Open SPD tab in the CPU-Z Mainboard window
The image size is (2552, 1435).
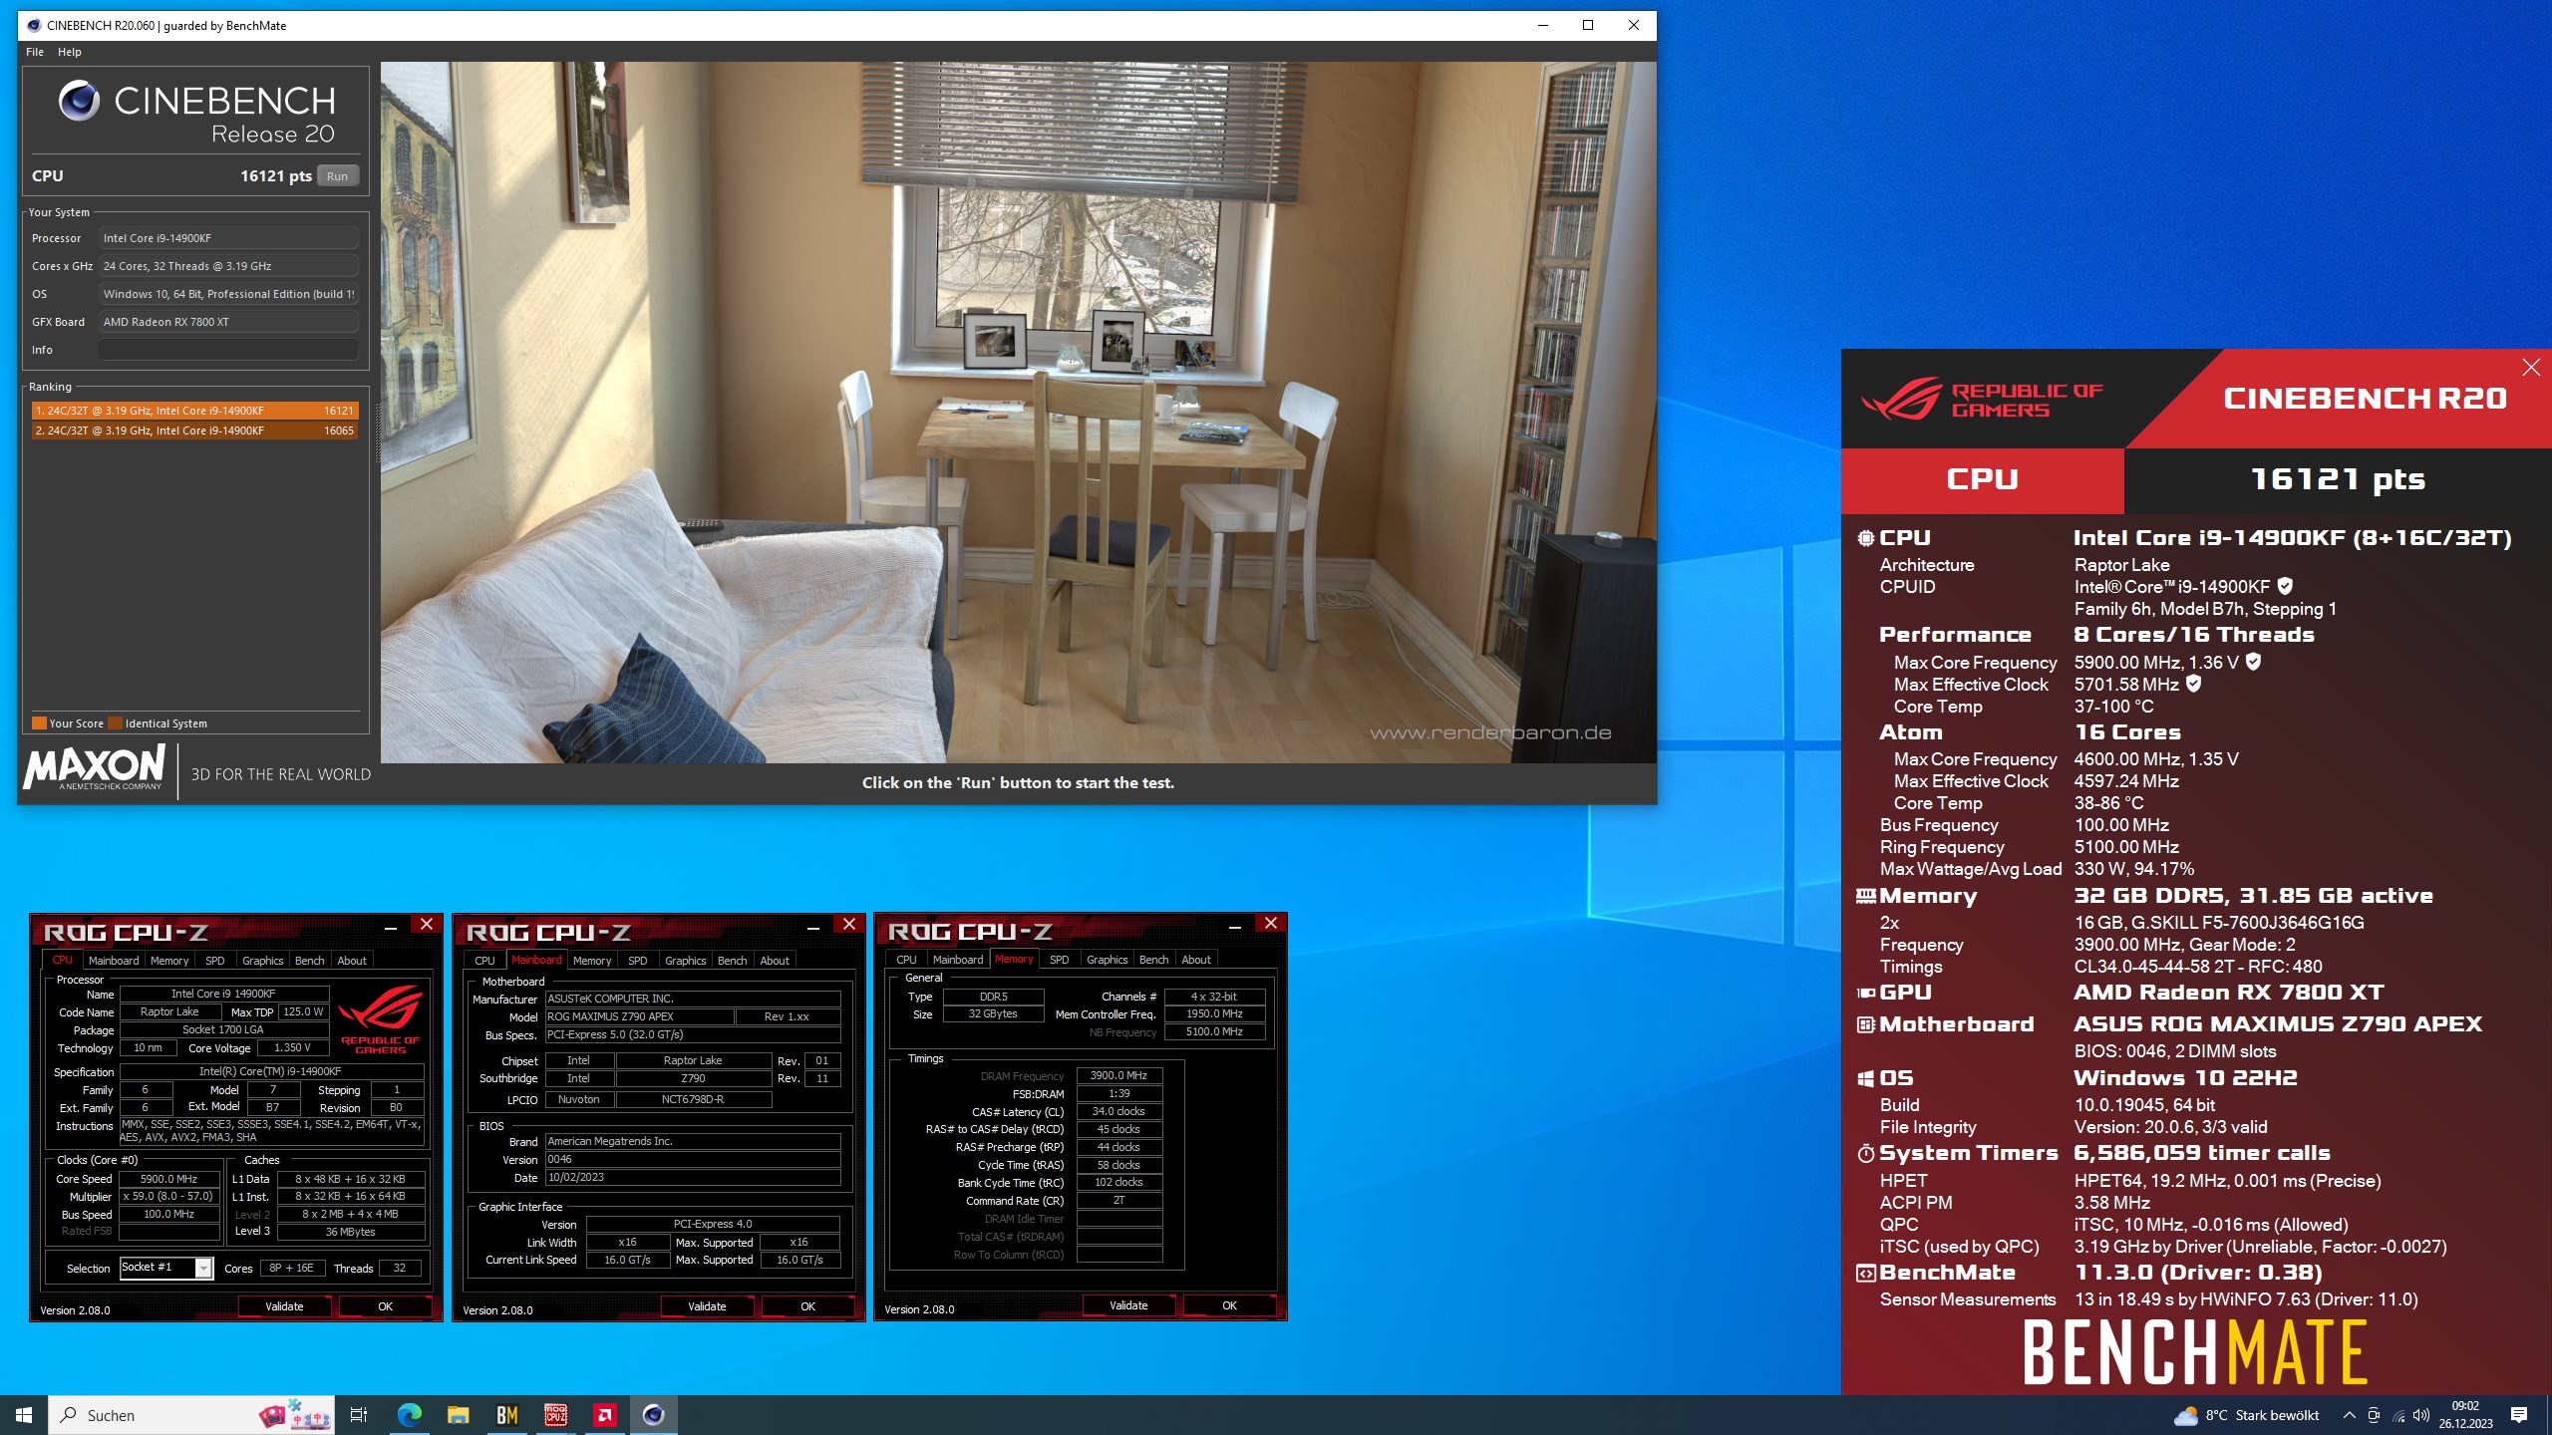click(638, 961)
